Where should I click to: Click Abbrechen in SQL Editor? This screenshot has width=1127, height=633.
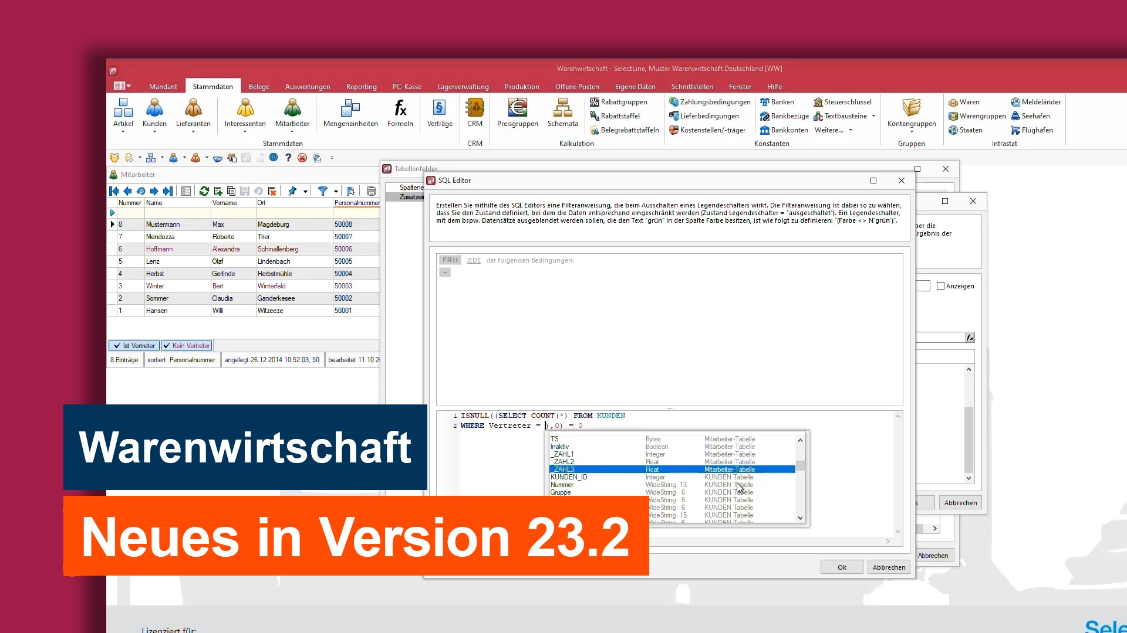click(x=889, y=567)
